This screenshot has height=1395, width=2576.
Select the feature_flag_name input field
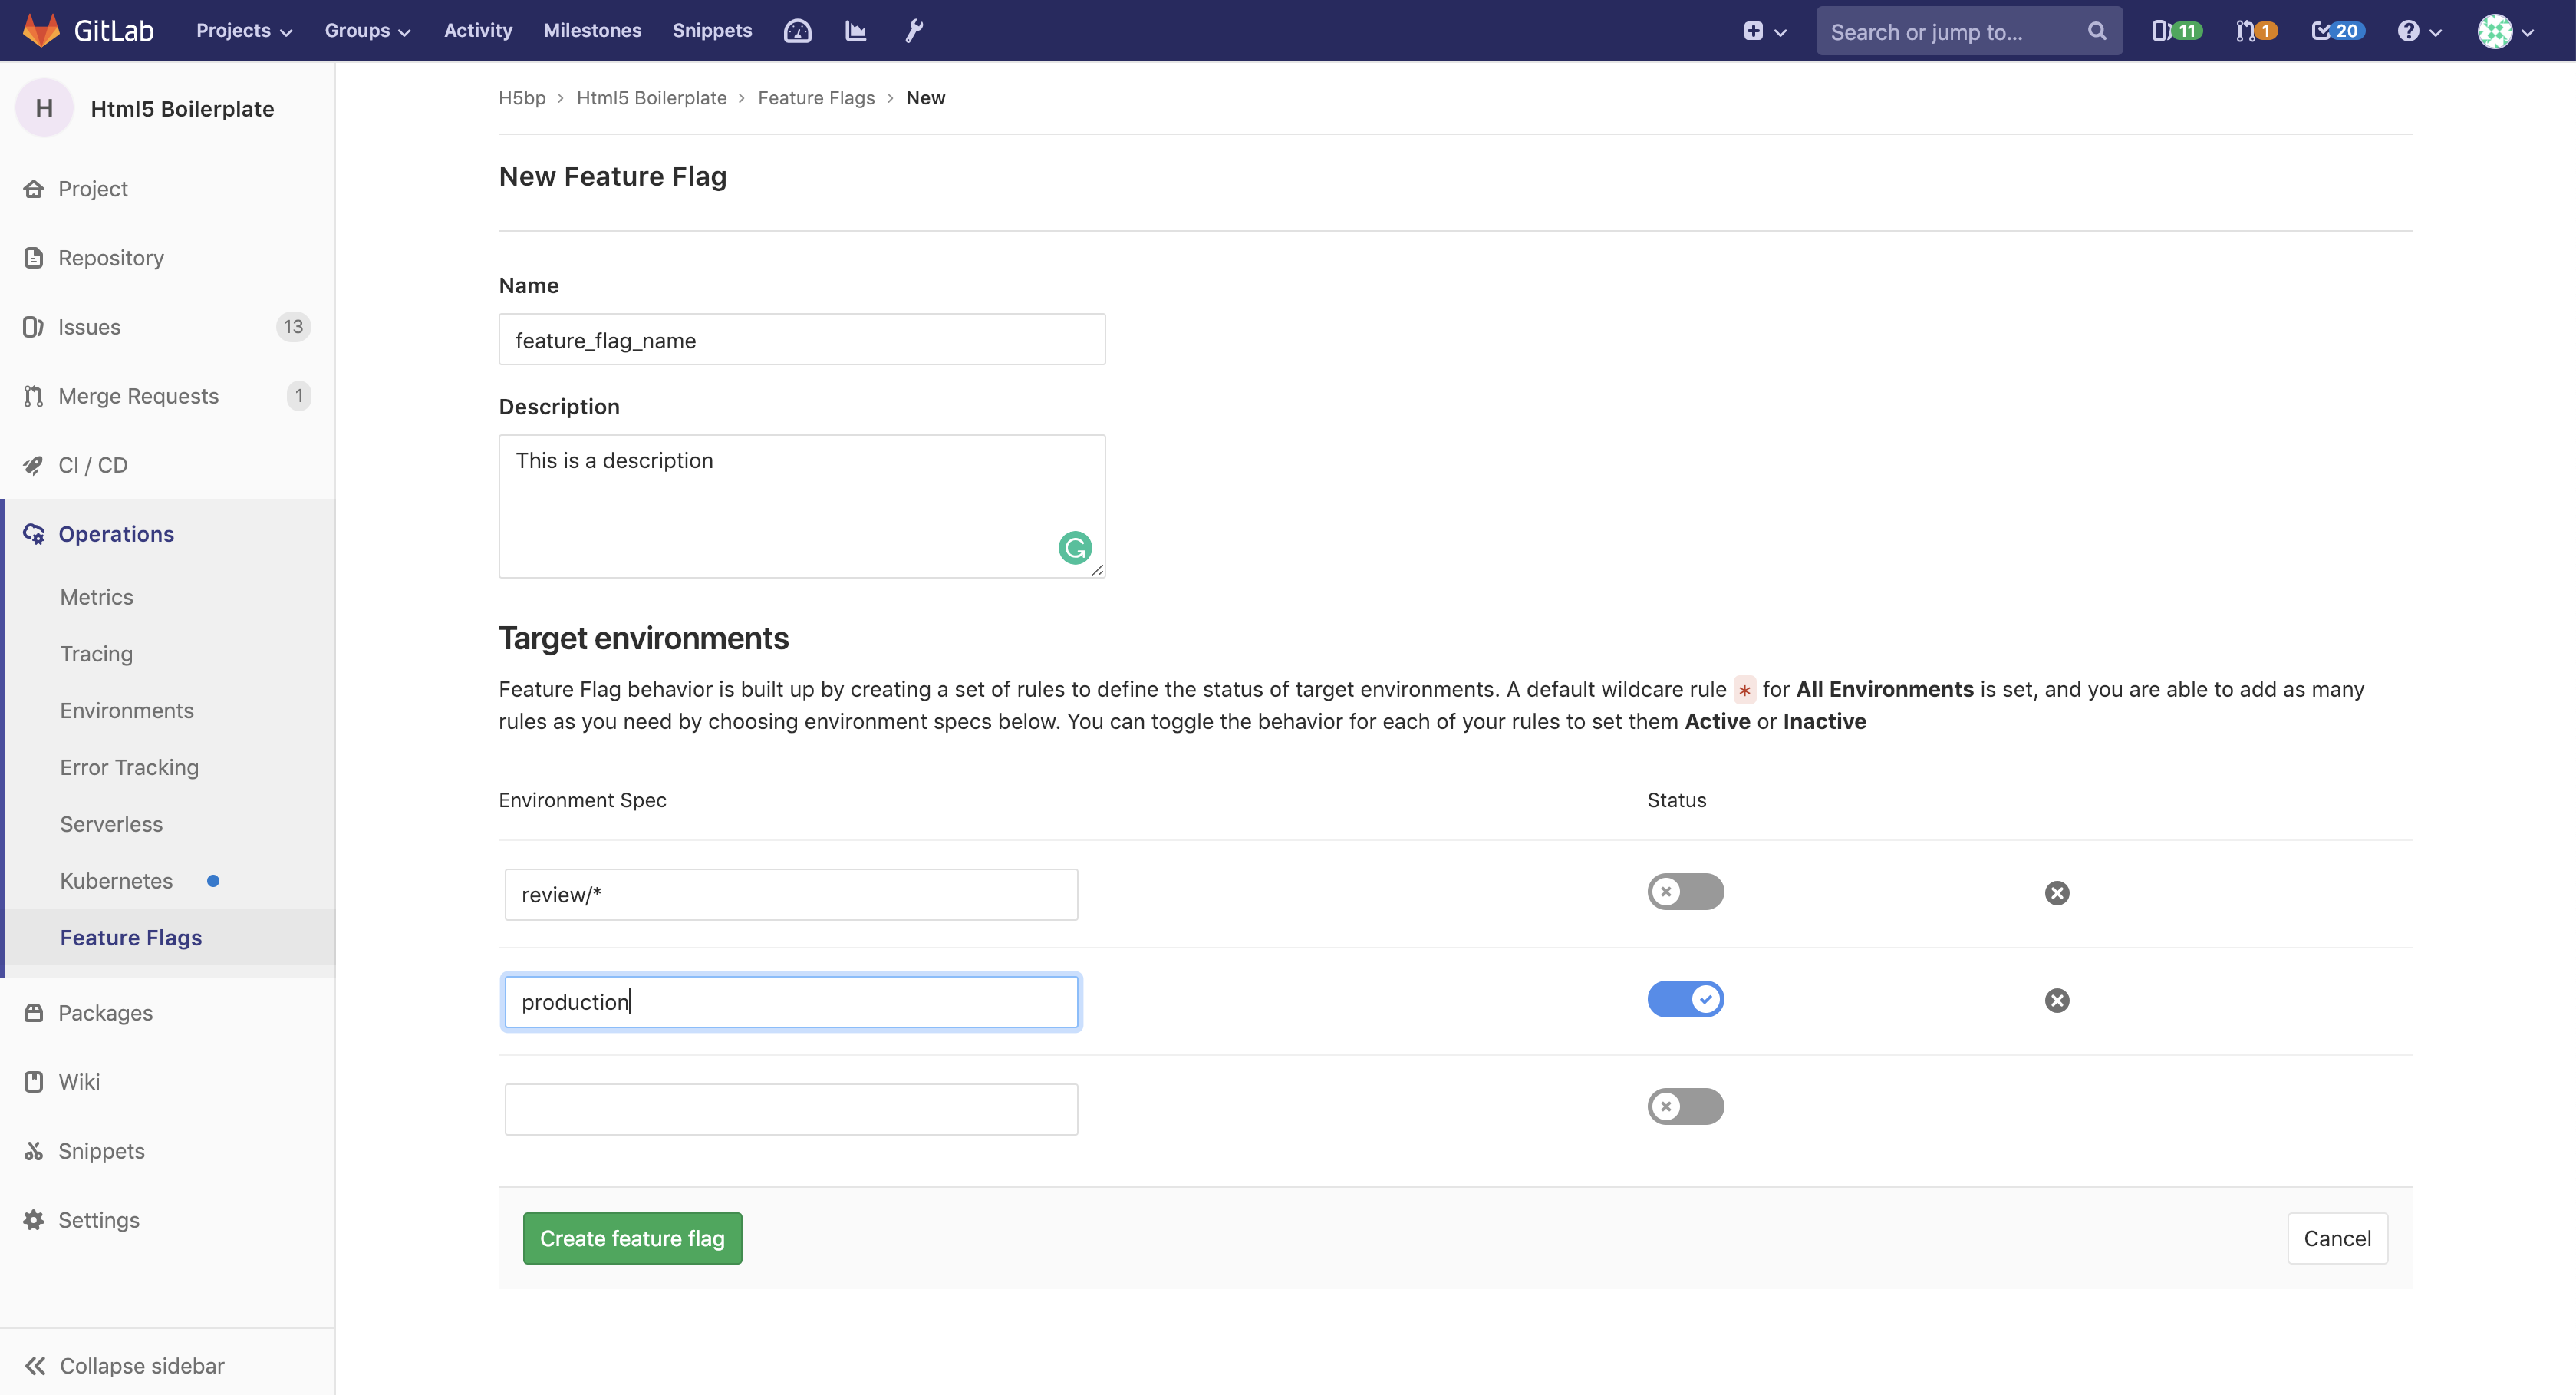[802, 338]
